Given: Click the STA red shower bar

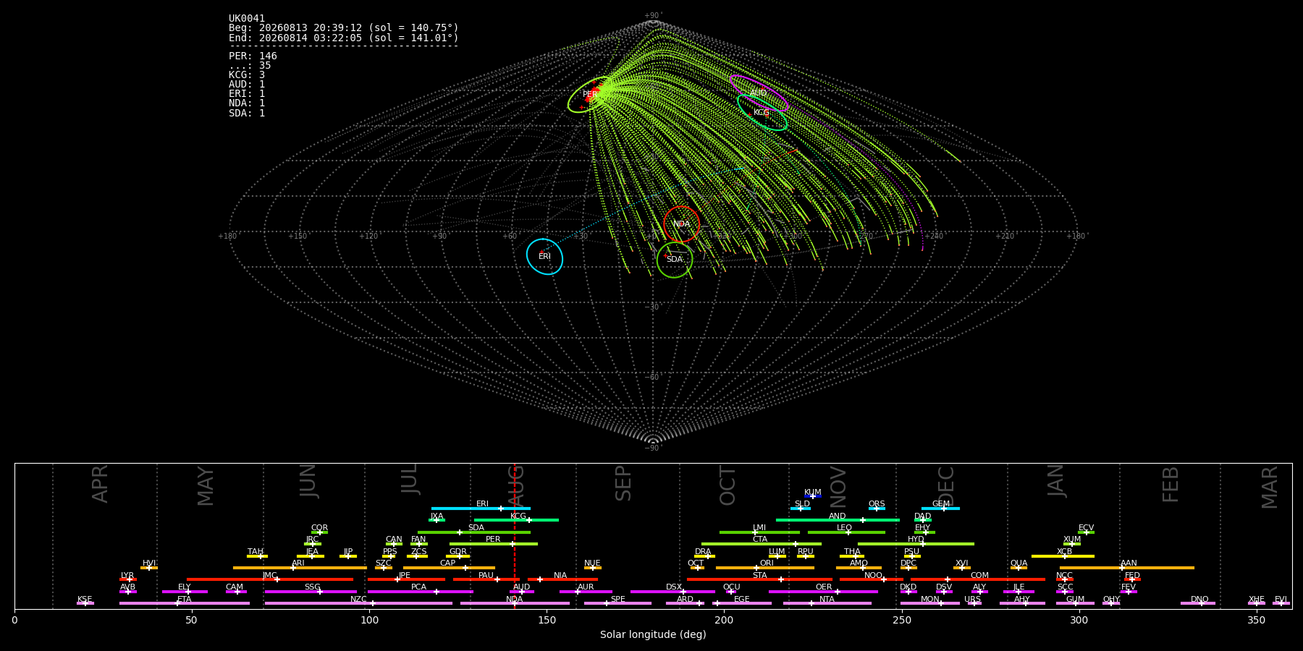Looking at the screenshot, I should (759, 579).
